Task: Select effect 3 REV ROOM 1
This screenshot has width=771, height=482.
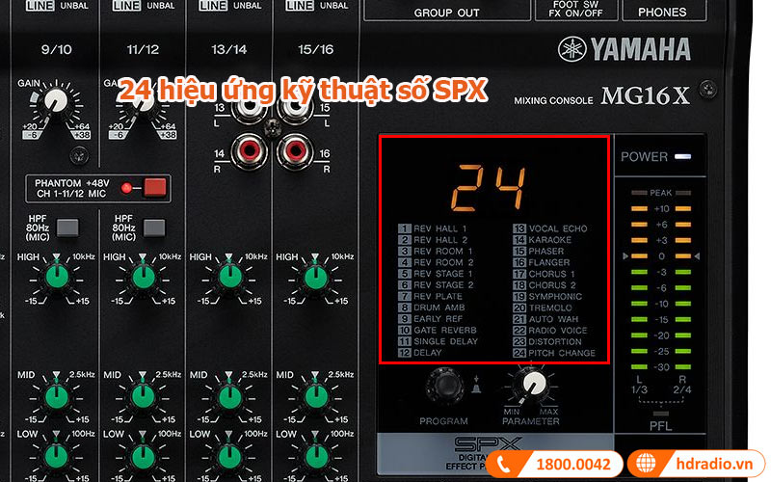Action: pyautogui.click(x=436, y=252)
